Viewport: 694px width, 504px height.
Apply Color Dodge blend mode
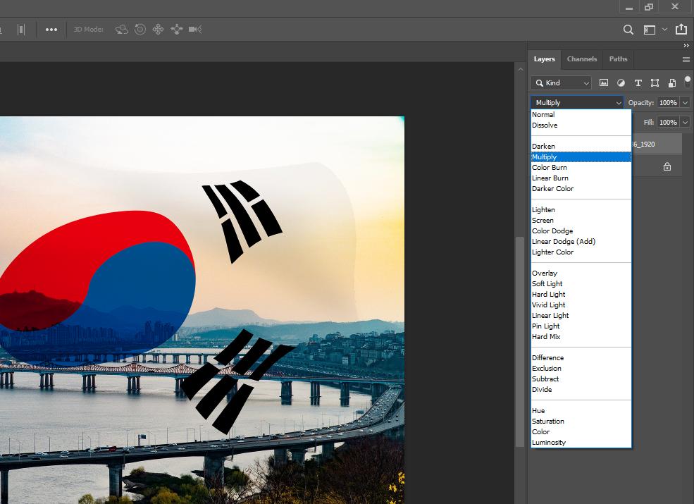[x=581, y=231]
